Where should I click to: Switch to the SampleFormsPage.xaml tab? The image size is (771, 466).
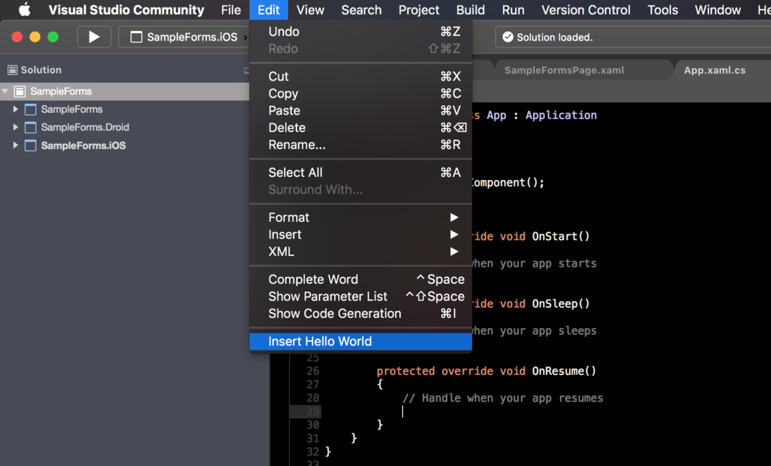point(564,70)
